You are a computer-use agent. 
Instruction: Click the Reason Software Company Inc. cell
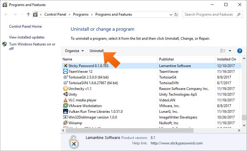coord(184,89)
